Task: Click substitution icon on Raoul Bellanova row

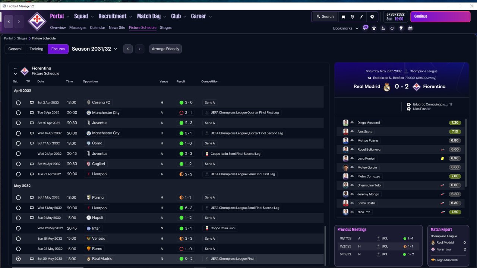Action: pyautogui.click(x=443, y=150)
